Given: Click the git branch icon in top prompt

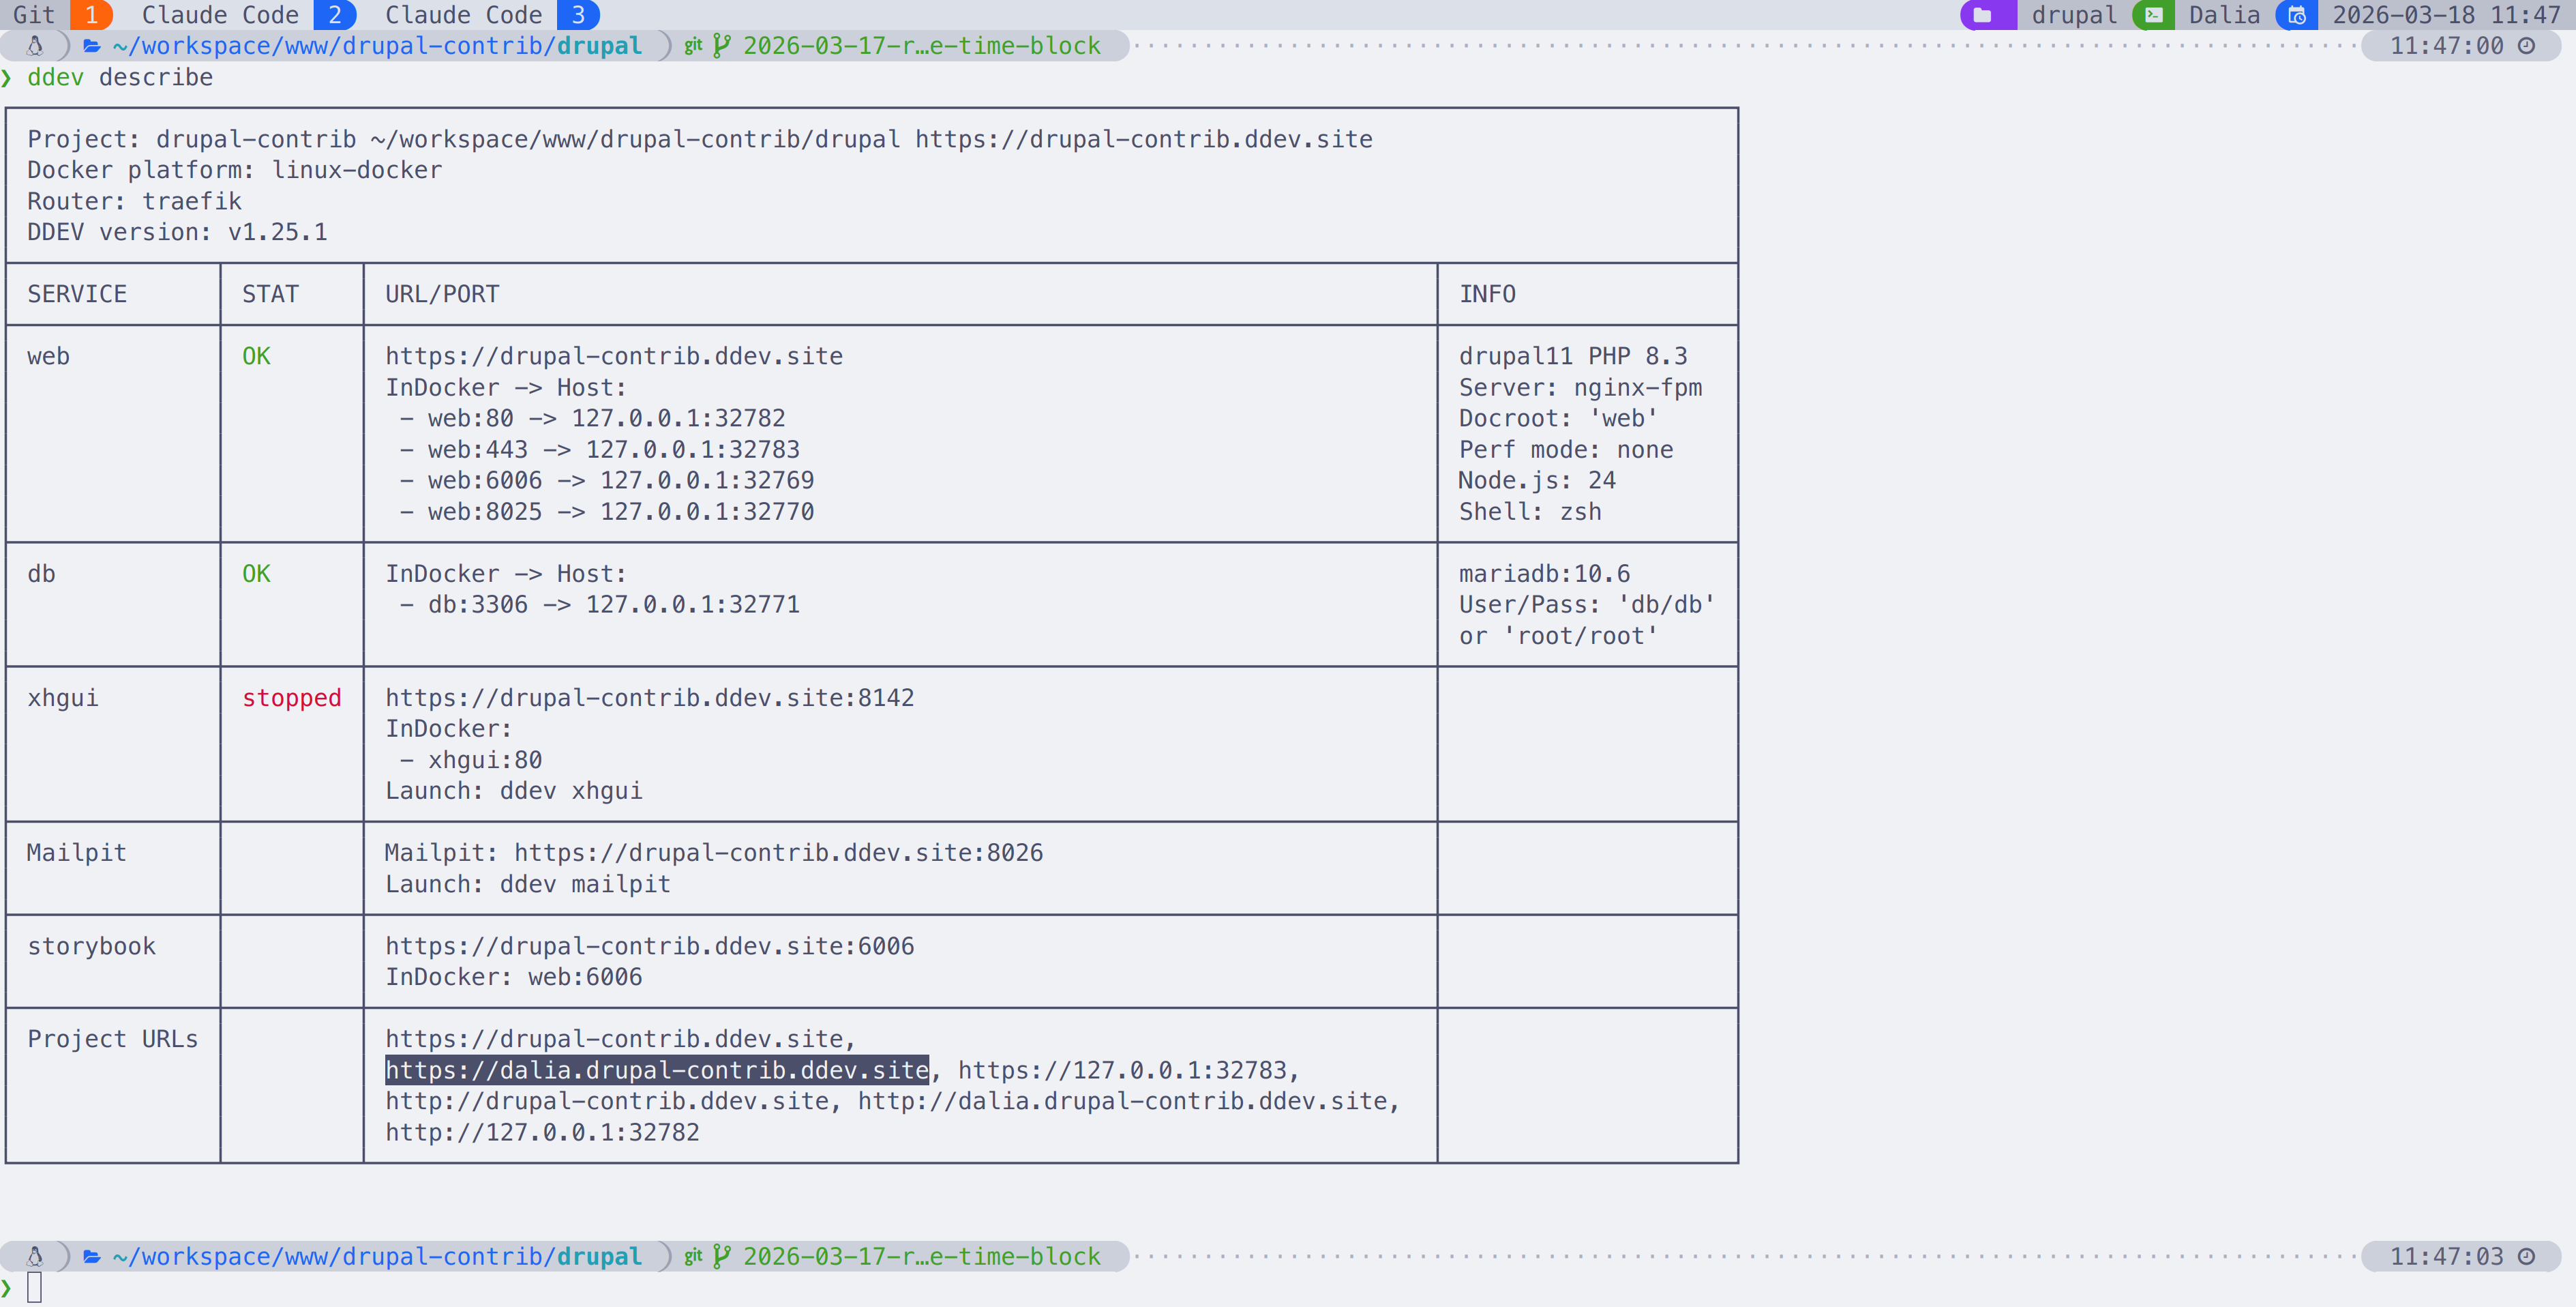Looking at the screenshot, I should (x=721, y=46).
